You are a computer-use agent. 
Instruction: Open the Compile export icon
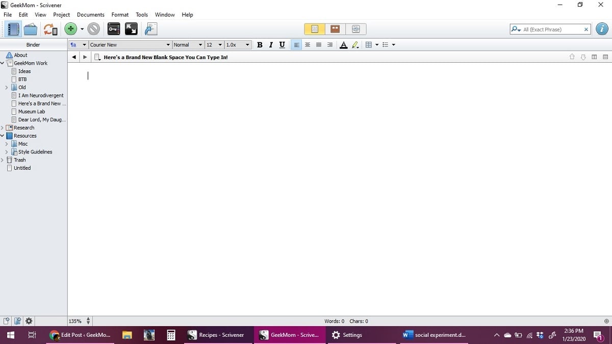coord(150,29)
